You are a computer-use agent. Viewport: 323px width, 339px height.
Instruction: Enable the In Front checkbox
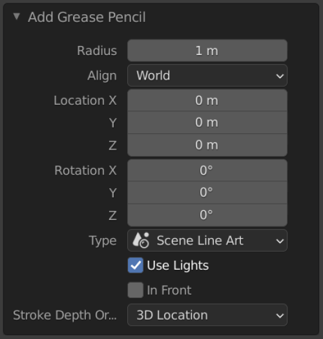pyautogui.click(x=136, y=290)
